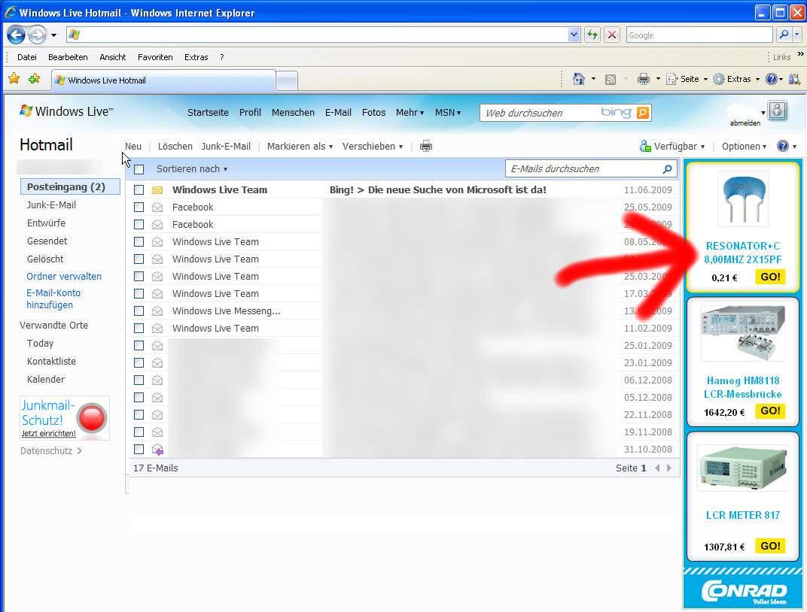
Task: Click the browser Forward arrow button
Action: (x=37, y=35)
